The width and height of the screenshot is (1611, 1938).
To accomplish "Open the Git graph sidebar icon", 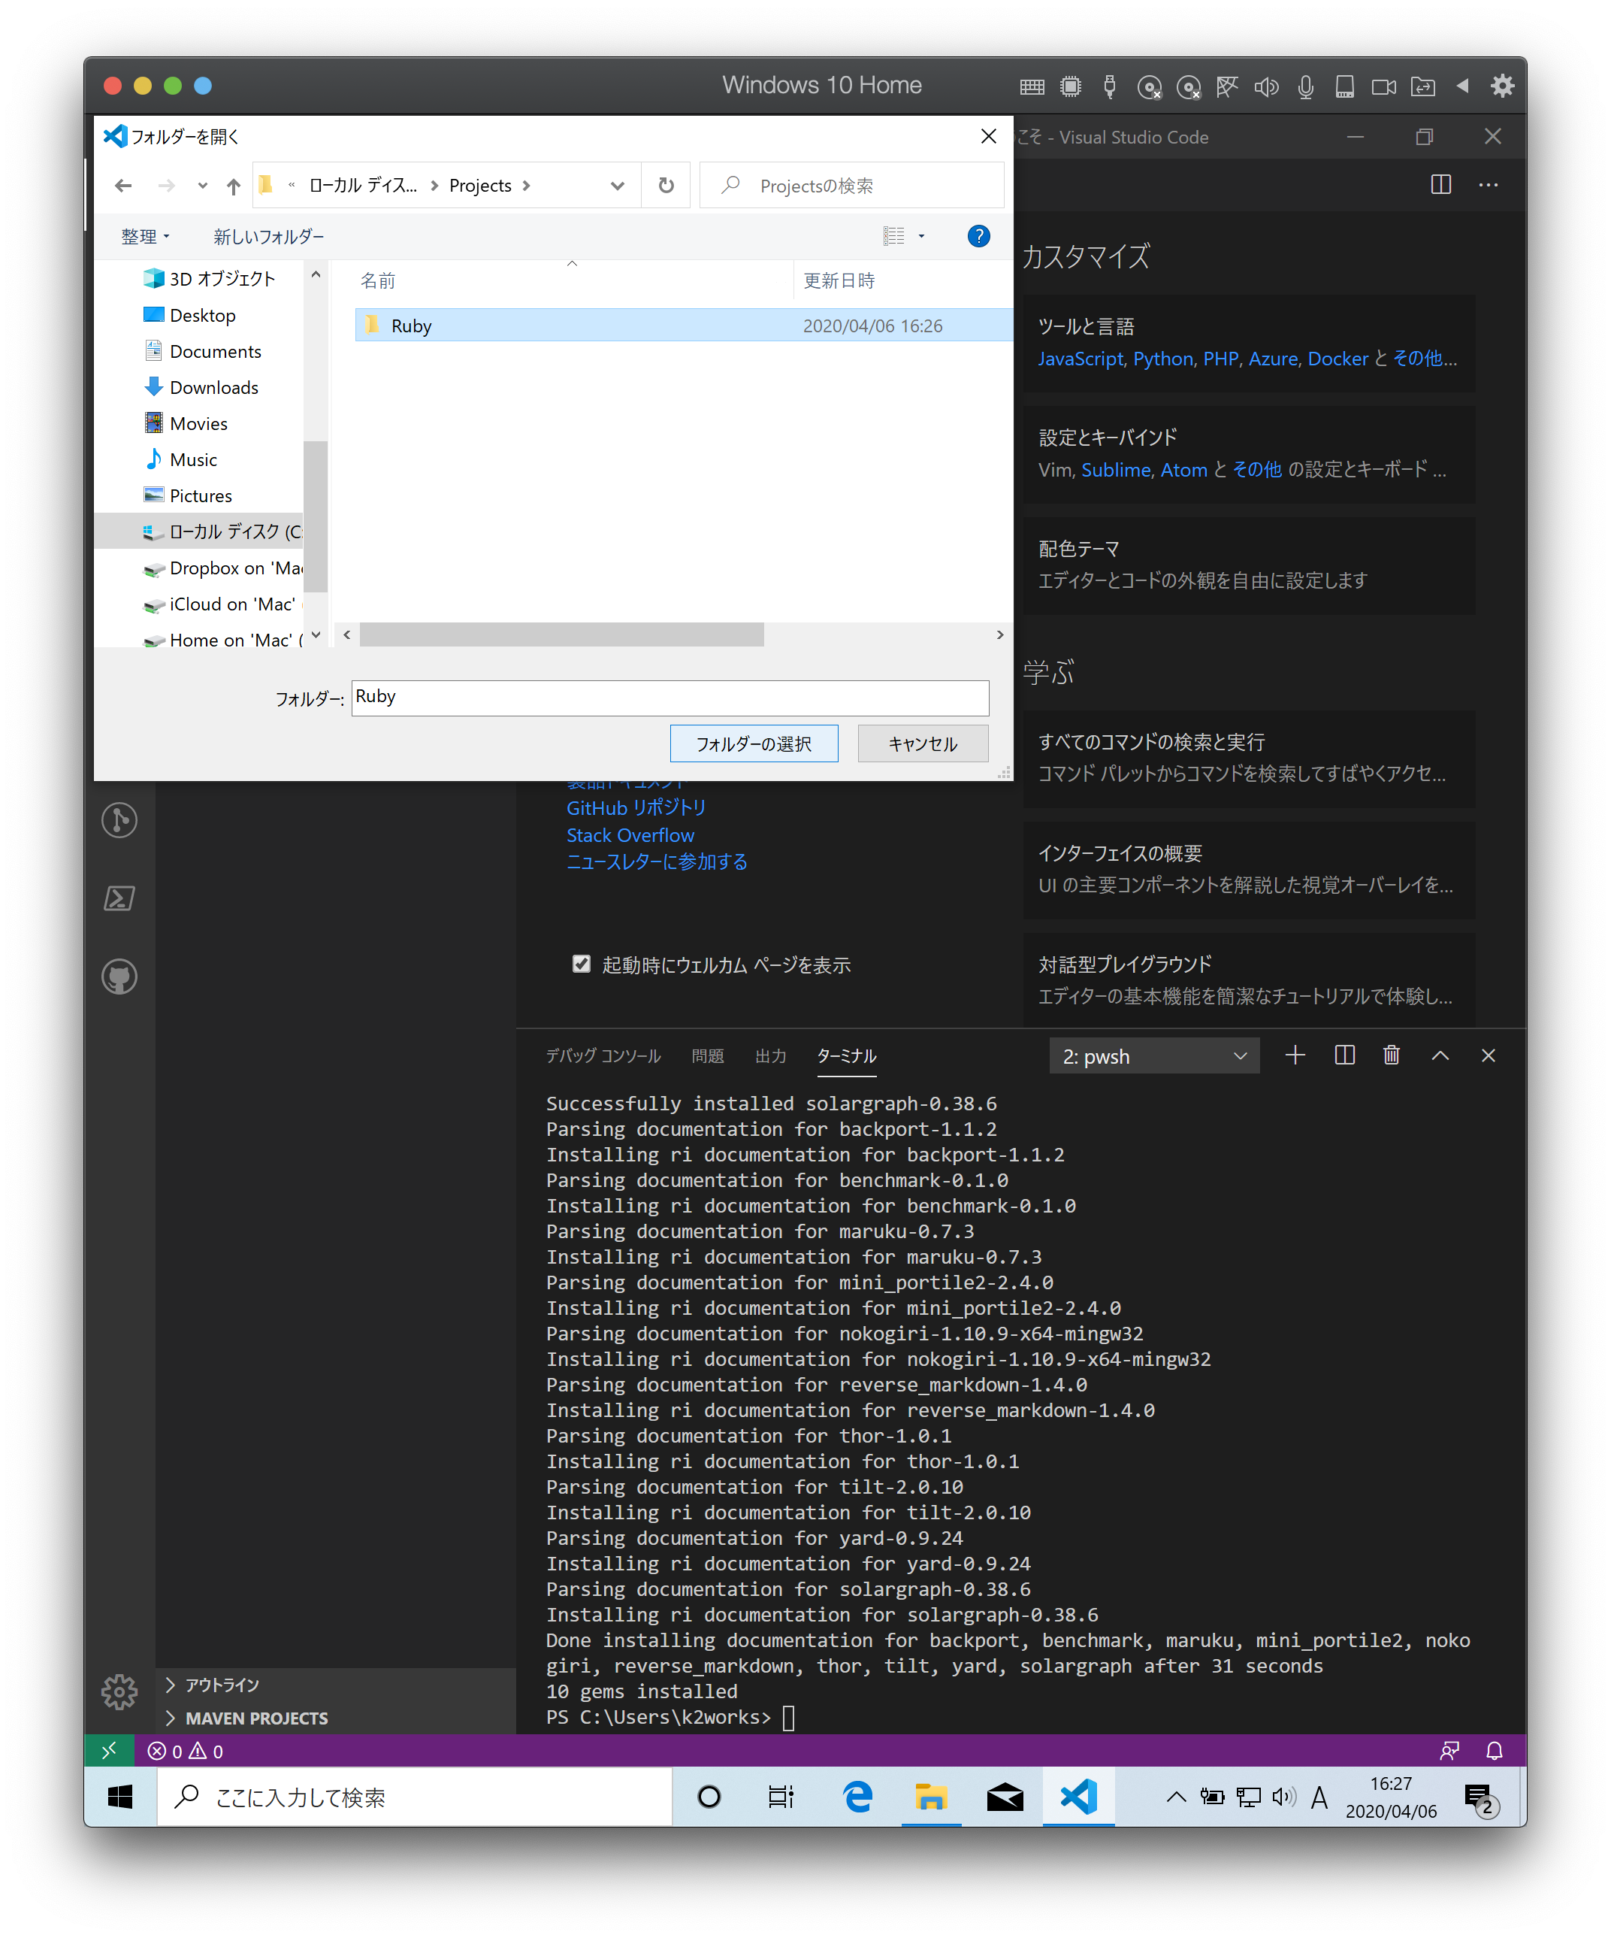I will point(119,819).
